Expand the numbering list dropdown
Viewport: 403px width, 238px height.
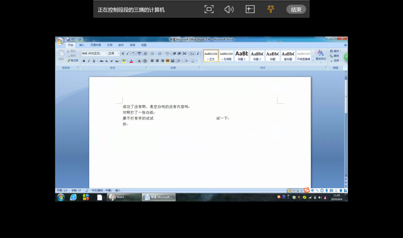tap(163, 53)
